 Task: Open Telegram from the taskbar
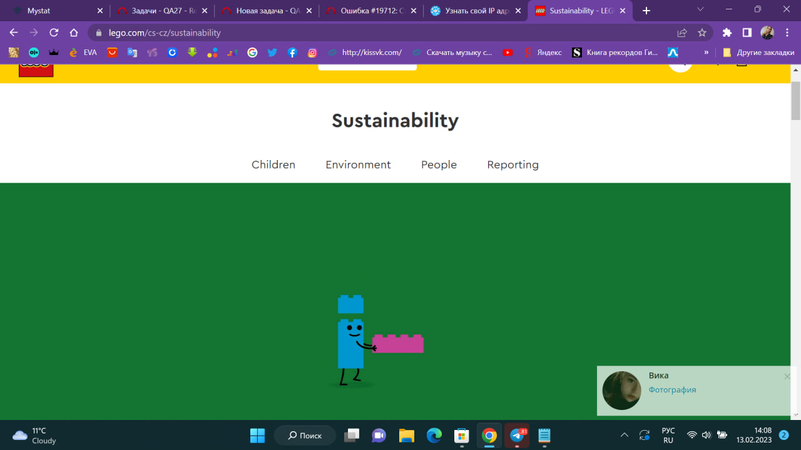click(x=517, y=435)
